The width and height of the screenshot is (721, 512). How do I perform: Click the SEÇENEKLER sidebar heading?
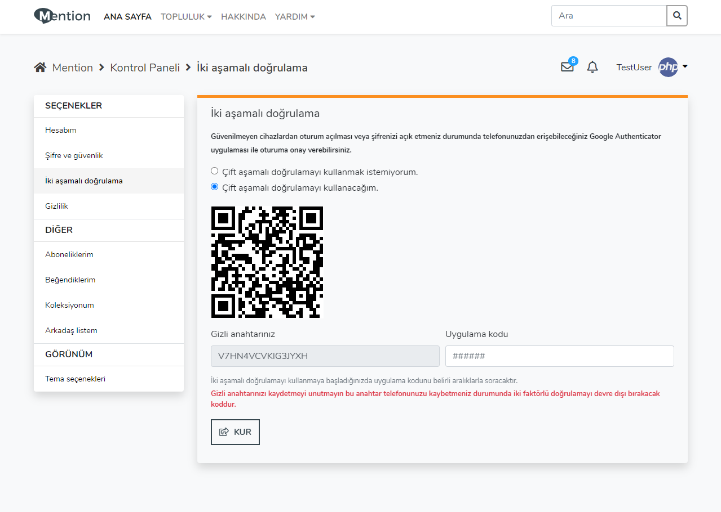73,106
